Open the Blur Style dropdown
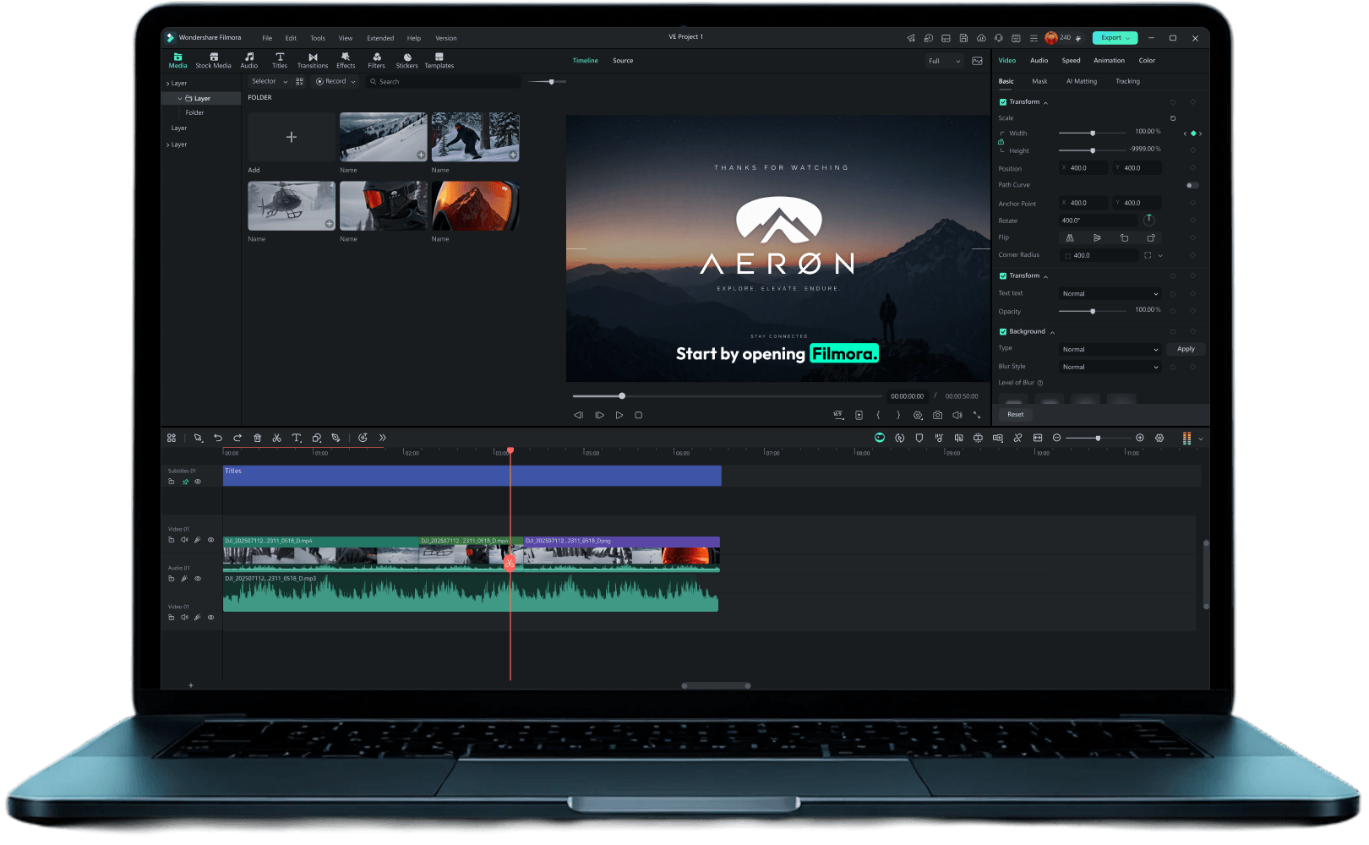1369x845 pixels. point(1110,368)
